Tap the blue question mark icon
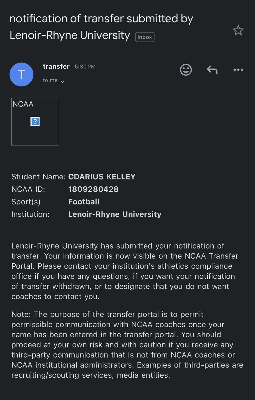 point(35,121)
